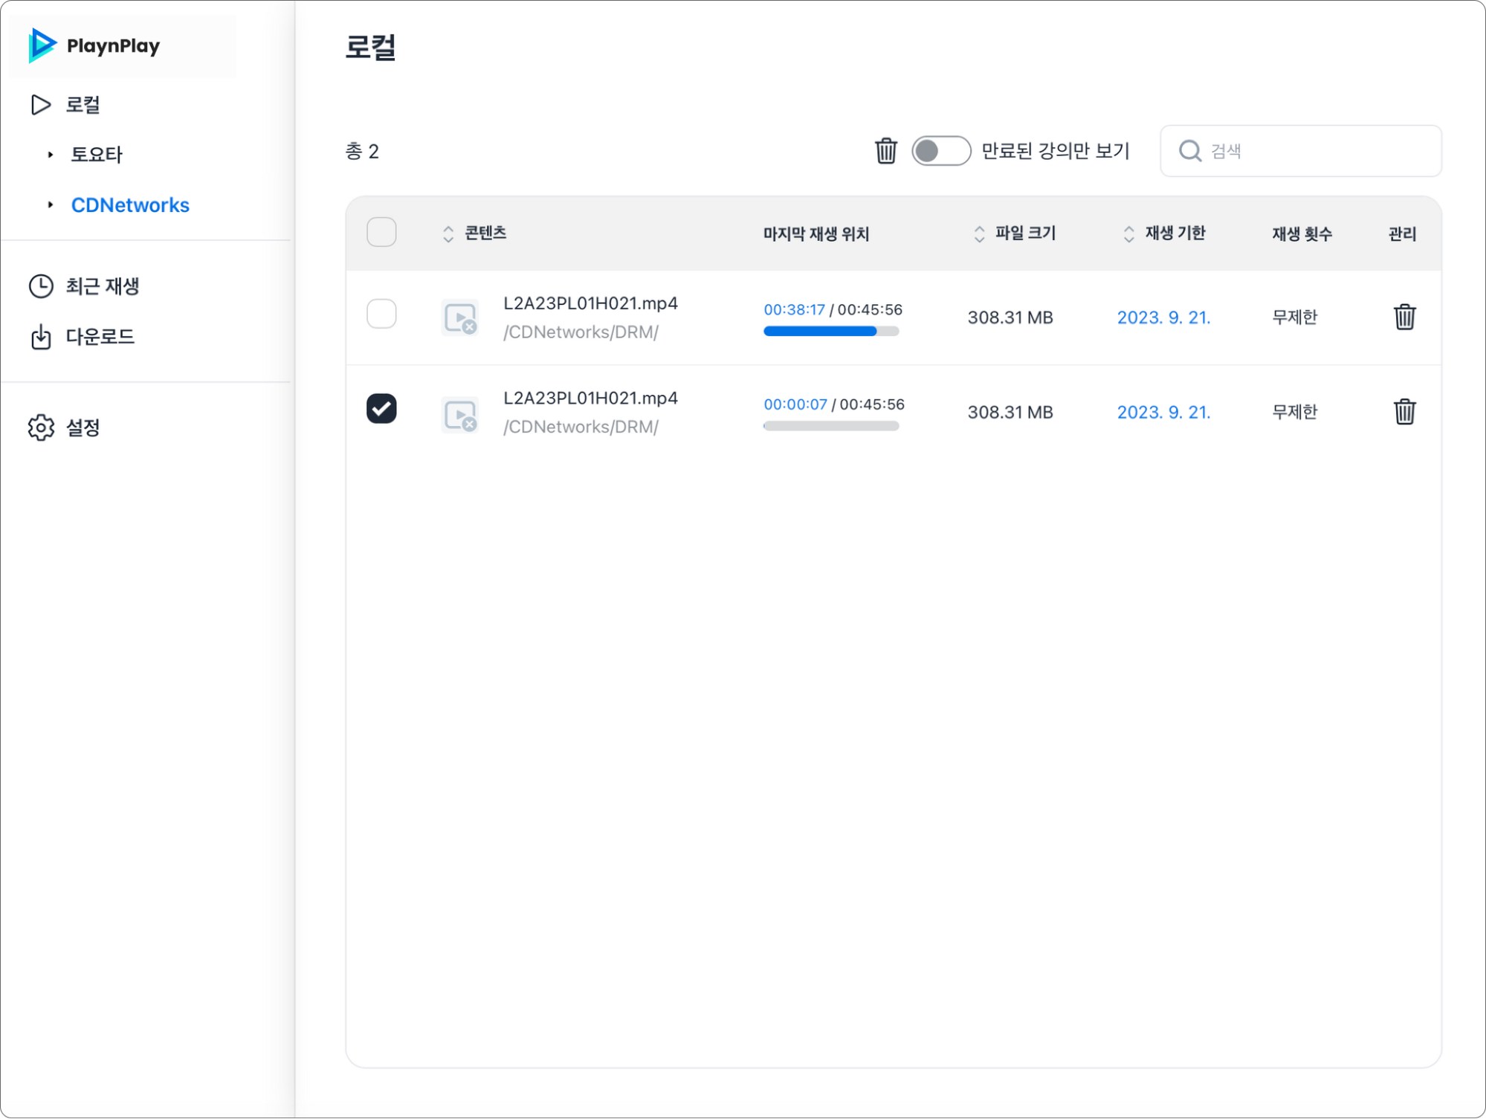Toggle the expired lectures only switch
The height and width of the screenshot is (1119, 1486).
point(940,151)
